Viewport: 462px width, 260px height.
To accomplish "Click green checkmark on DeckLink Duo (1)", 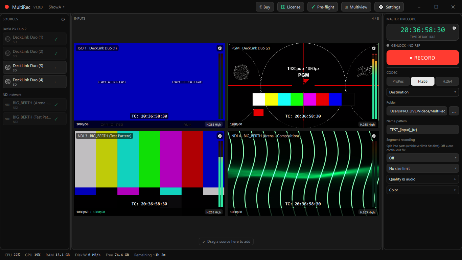I will pos(56,39).
